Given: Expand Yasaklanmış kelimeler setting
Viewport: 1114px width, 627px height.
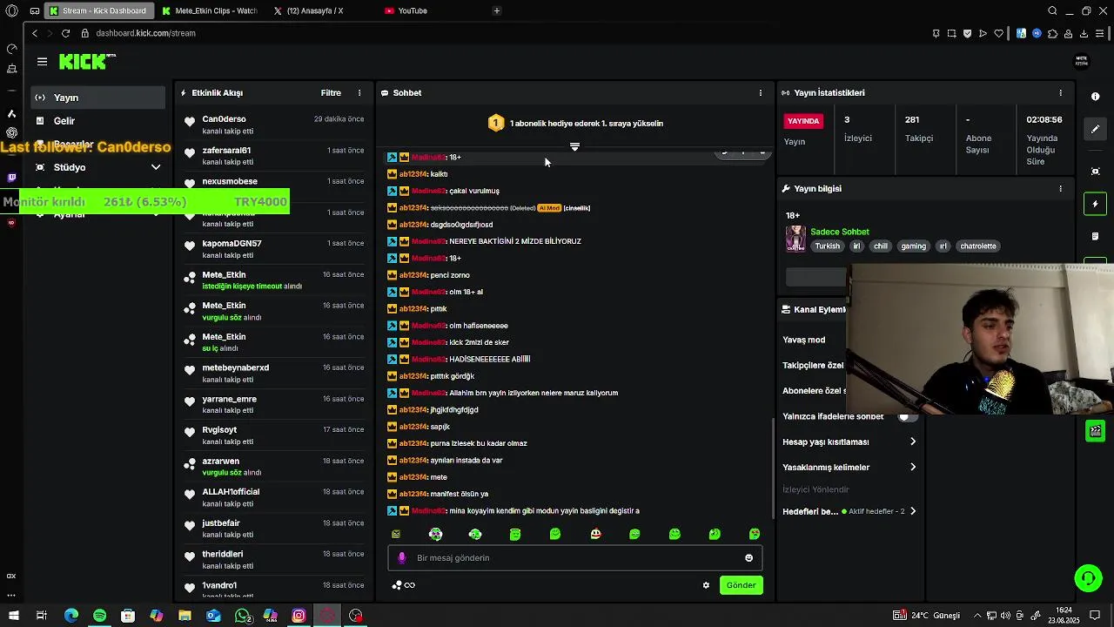Looking at the screenshot, I should coord(849,467).
